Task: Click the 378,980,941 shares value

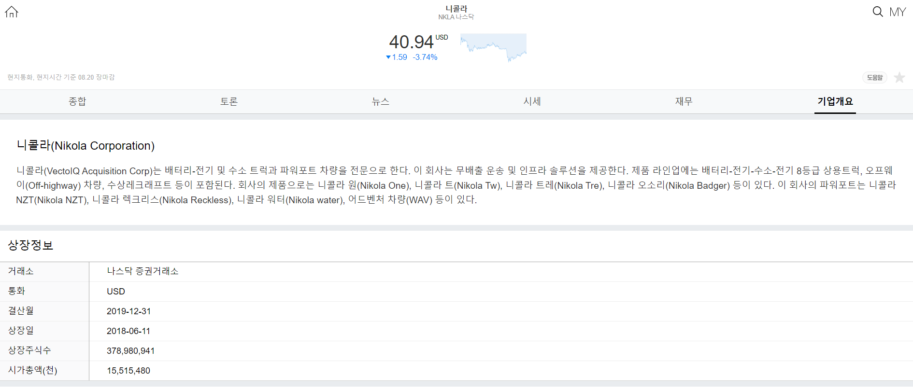Action: click(x=131, y=351)
